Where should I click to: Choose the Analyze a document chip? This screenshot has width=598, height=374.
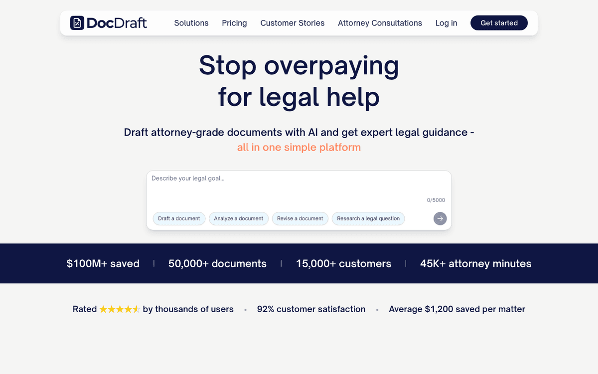pos(239,218)
